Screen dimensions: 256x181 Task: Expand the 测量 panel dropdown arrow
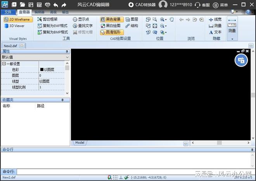232,39
